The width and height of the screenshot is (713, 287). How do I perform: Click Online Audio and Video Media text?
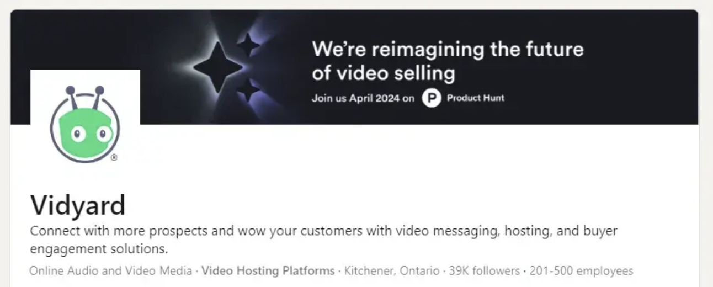coord(111,271)
